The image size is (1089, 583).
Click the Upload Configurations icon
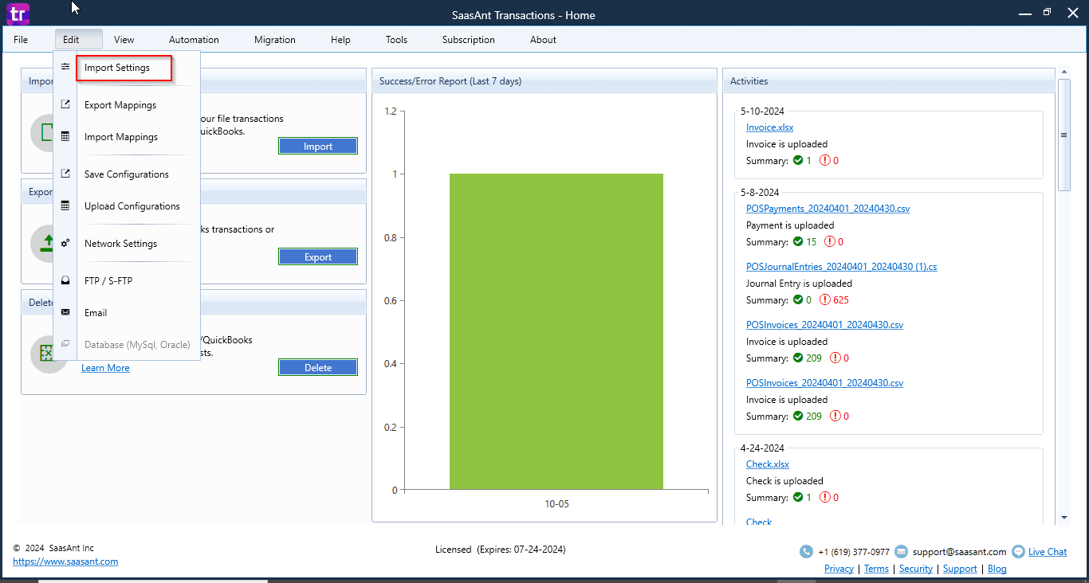pos(65,205)
